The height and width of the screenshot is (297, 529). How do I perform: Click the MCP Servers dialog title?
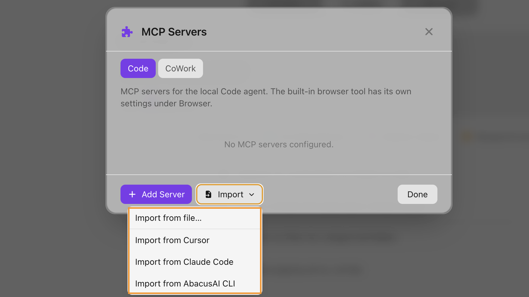pos(174,32)
